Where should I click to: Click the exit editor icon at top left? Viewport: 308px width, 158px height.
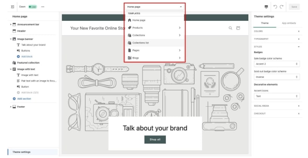[12, 7]
